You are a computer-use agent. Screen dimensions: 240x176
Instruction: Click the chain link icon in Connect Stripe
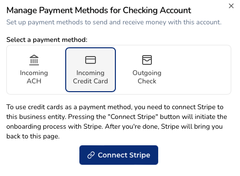pyautogui.click(x=91, y=155)
